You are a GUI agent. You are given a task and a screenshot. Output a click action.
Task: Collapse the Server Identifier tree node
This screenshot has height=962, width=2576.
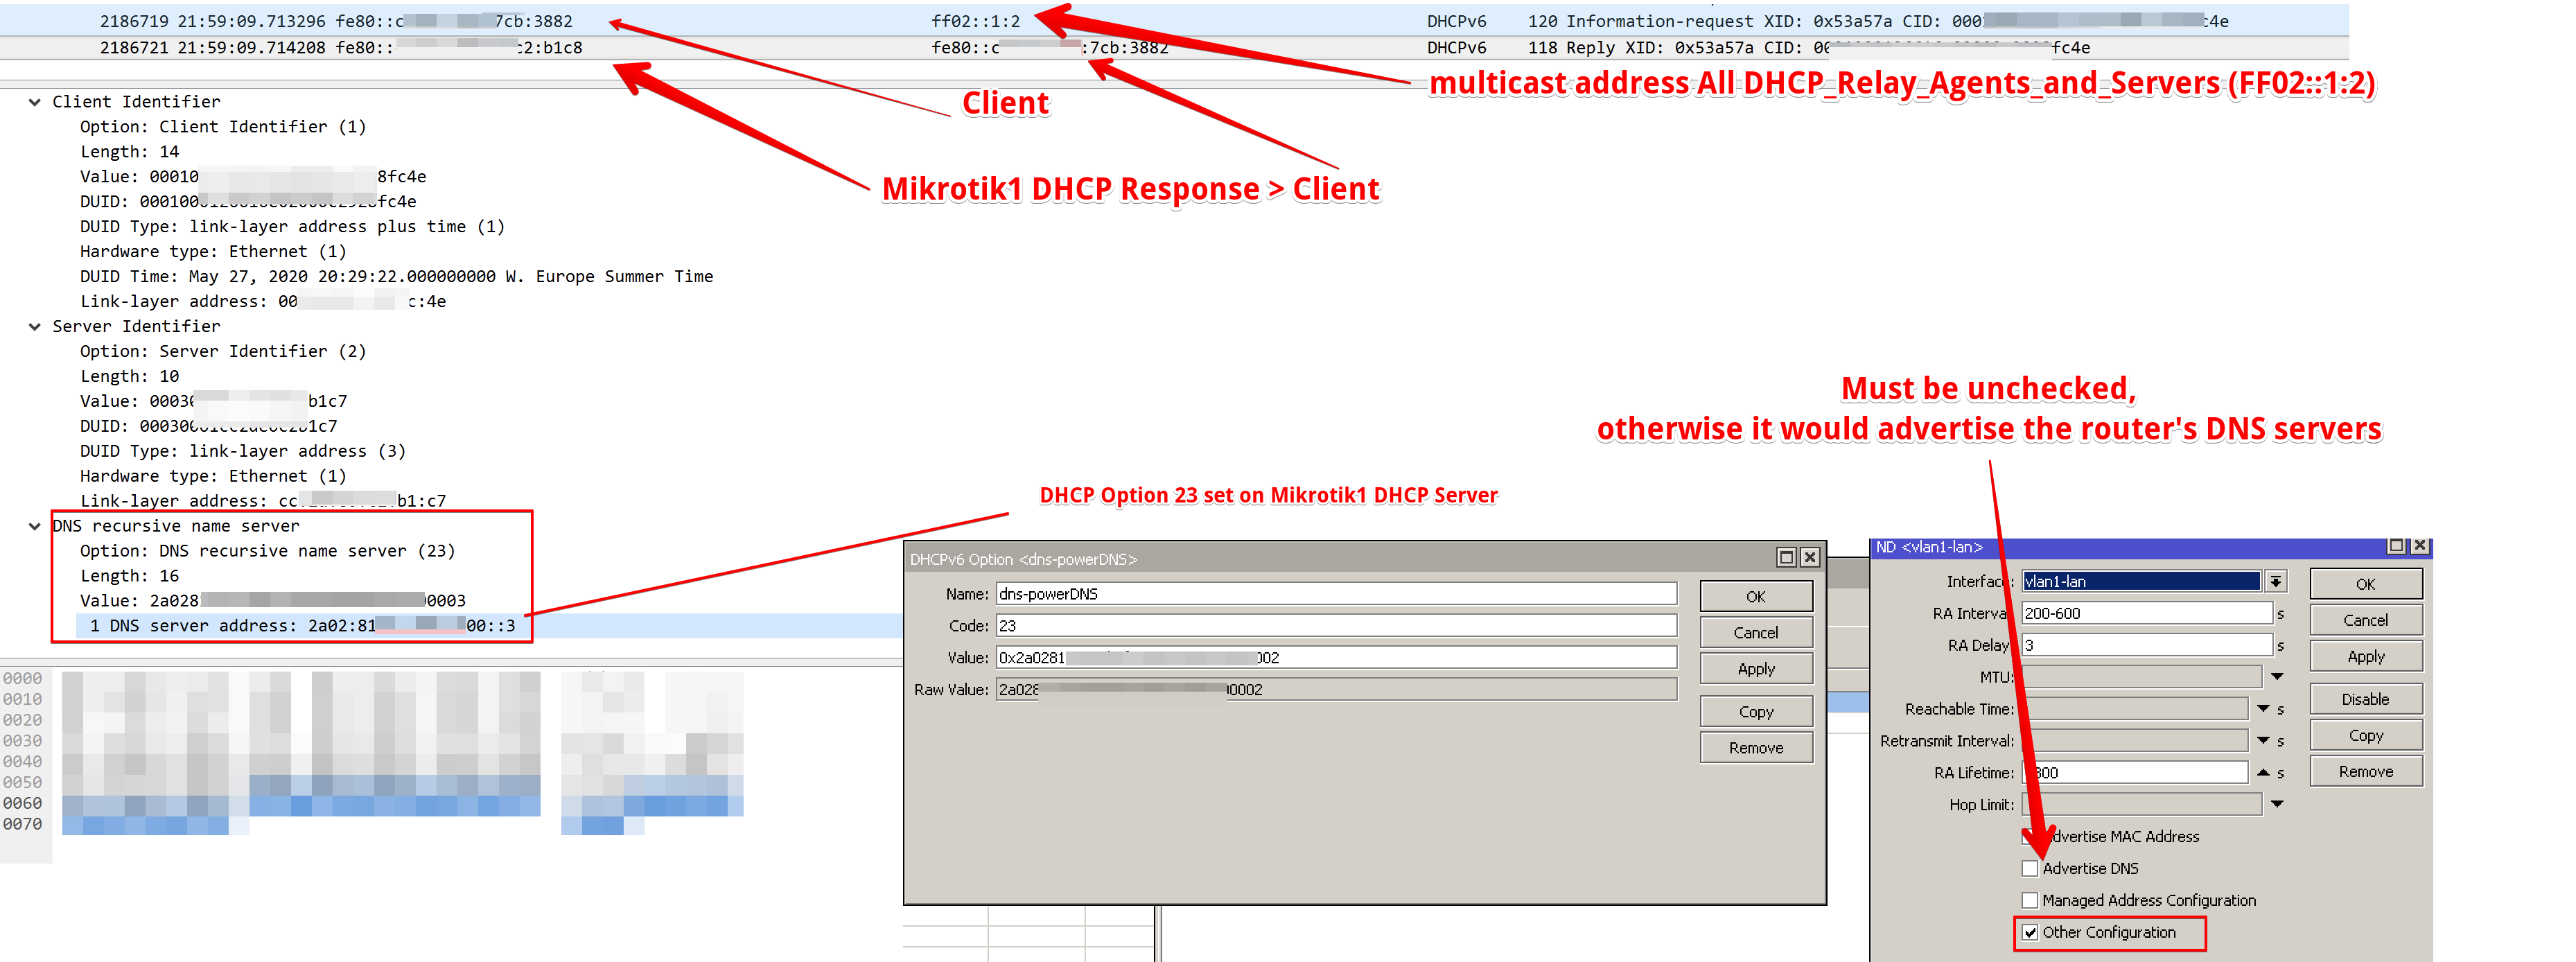(x=34, y=327)
